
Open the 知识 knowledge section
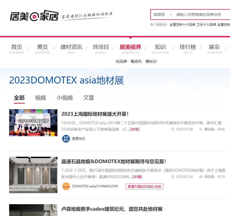tap(160, 49)
